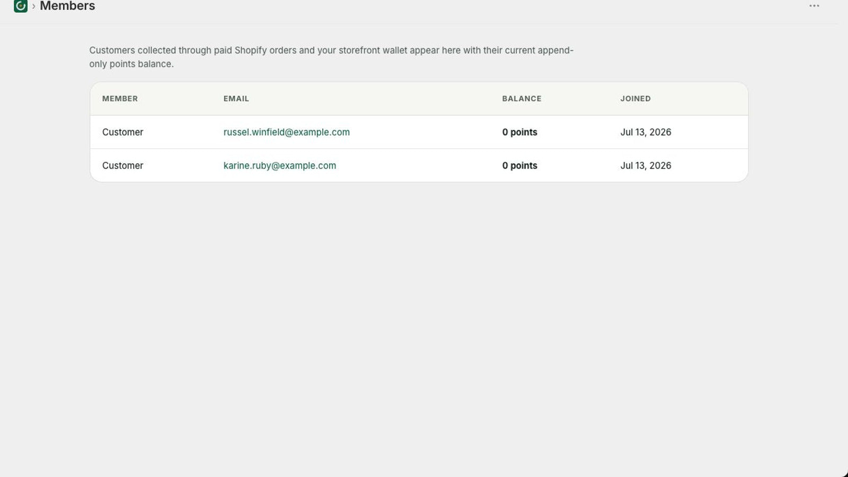Click the breadcrumb chevron beside Members
Image resolution: width=848 pixels, height=477 pixels.
point(33,6)
